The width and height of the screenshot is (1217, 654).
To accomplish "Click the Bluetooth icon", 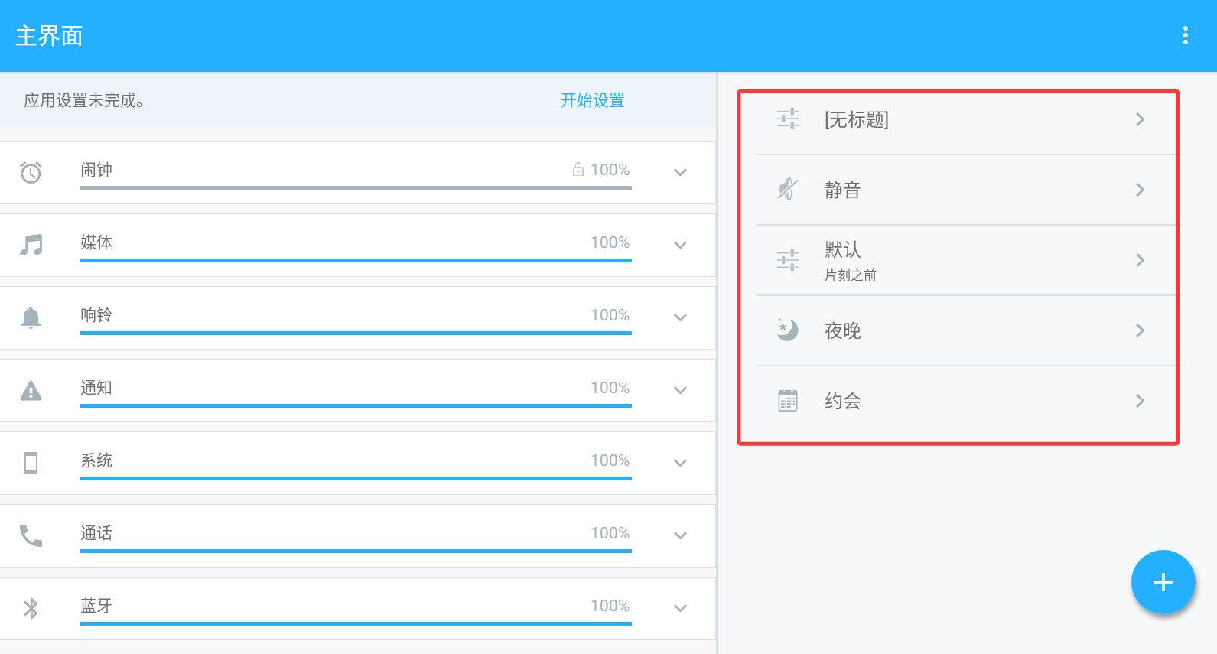I will pos(31,608).
